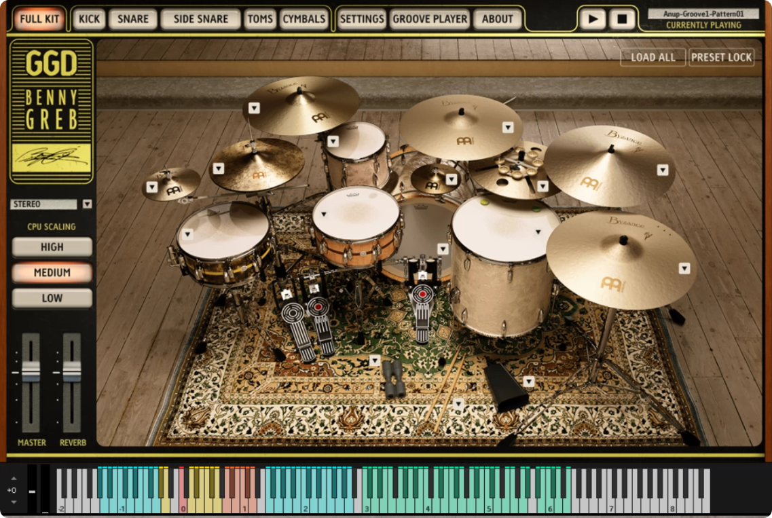Stop groove playback with the stop button
Image resolution: width=772 pixels, height=518 pixels.
pyautogui.click(x=623, y=19)
